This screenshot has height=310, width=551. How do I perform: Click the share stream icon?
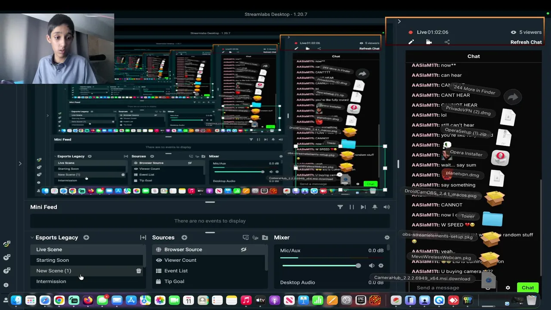tap(447, 42)
